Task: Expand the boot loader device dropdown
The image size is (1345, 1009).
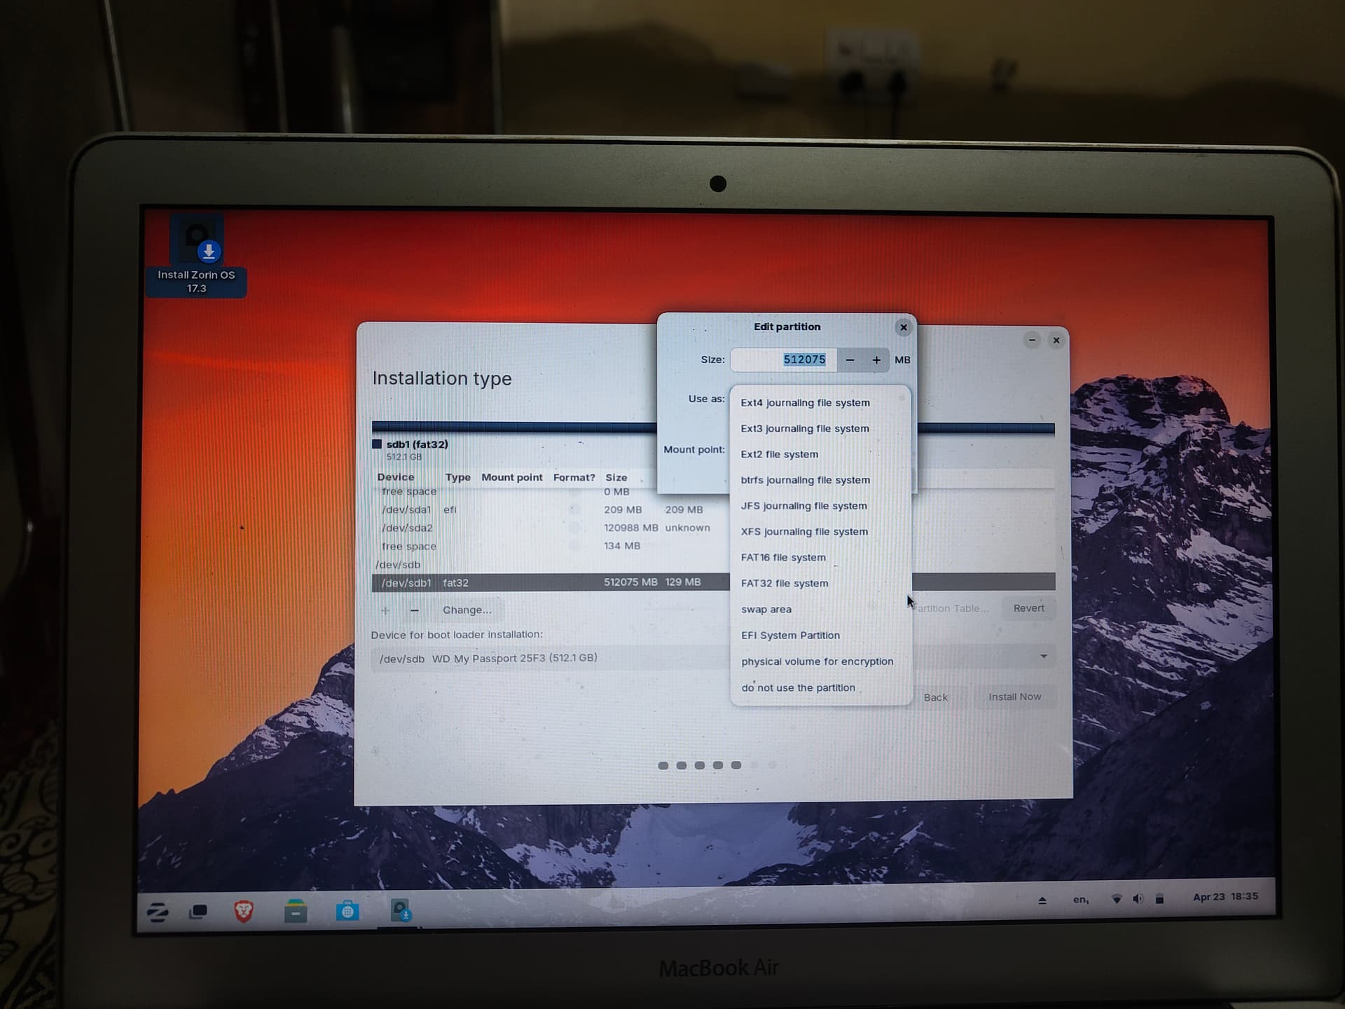Action: [x=713, y=658]
